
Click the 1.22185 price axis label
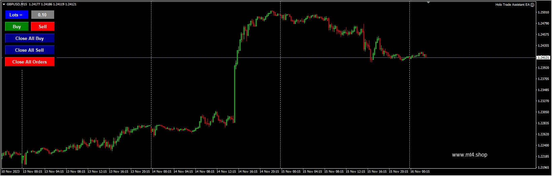coord(544,157)
